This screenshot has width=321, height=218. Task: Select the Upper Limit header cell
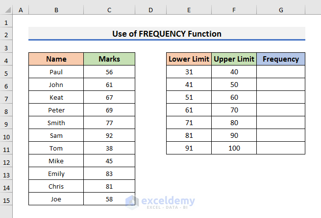click(234, 59)
